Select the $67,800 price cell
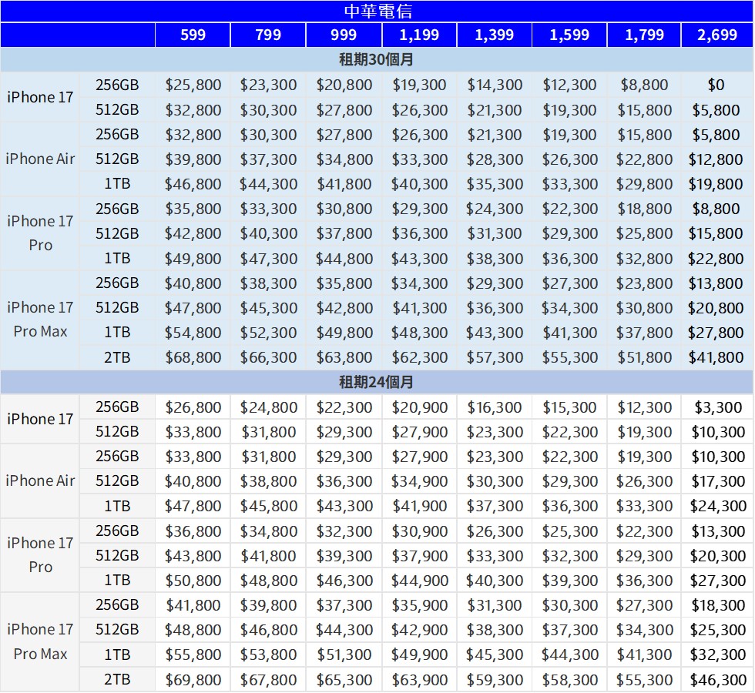This screenshot has height=693, width=755. click(x=269, y=679)
